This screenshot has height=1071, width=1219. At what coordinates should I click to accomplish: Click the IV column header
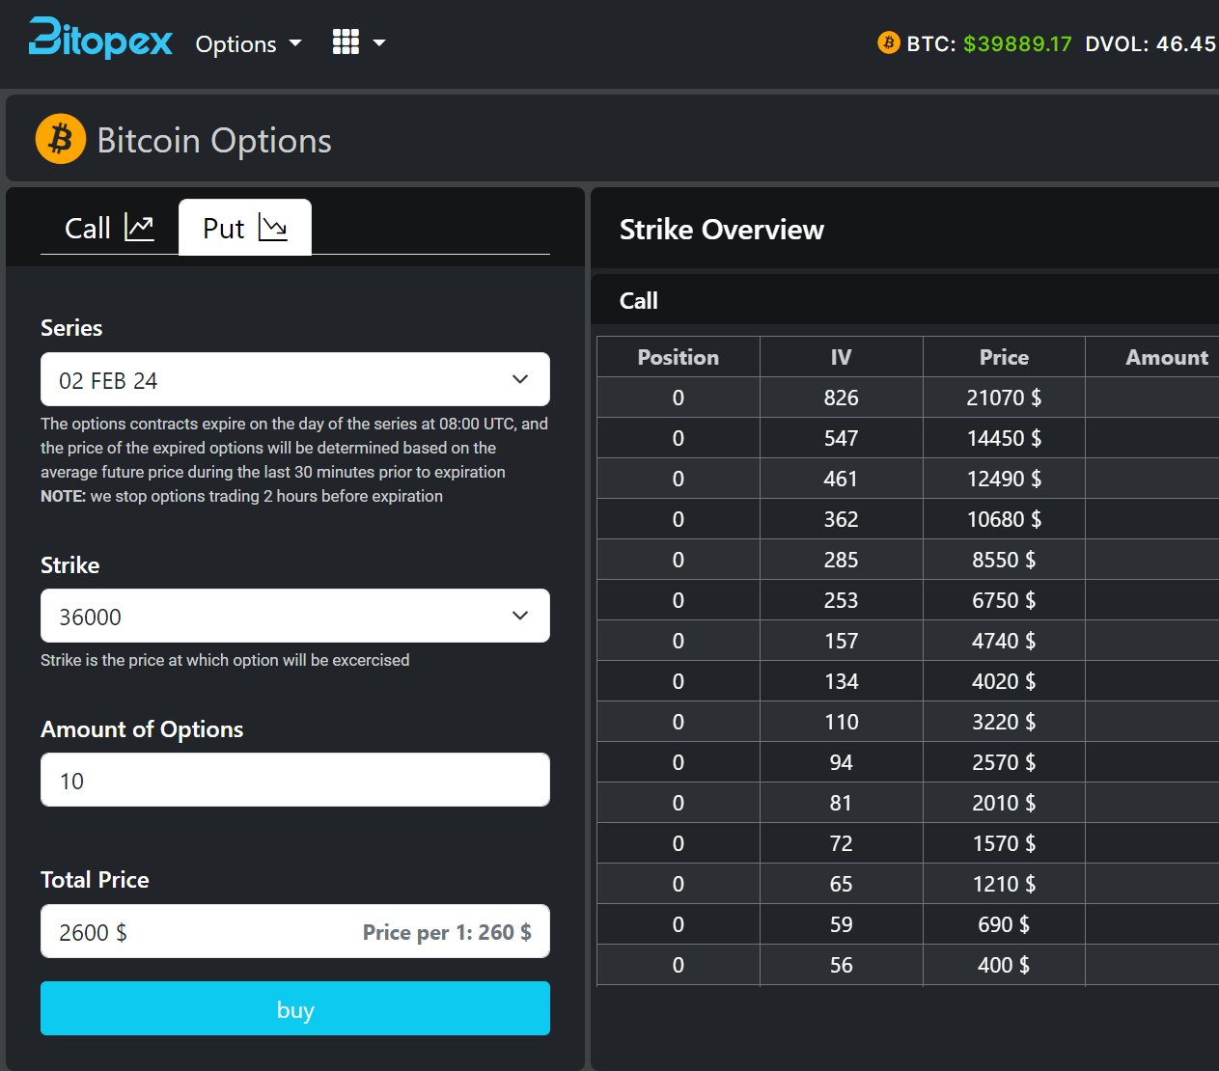pos(841,357)
